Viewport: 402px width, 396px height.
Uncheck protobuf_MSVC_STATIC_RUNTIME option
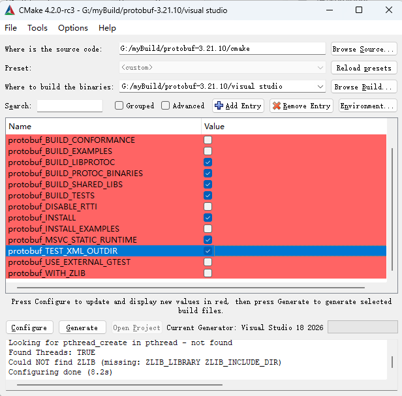point(208,239)
